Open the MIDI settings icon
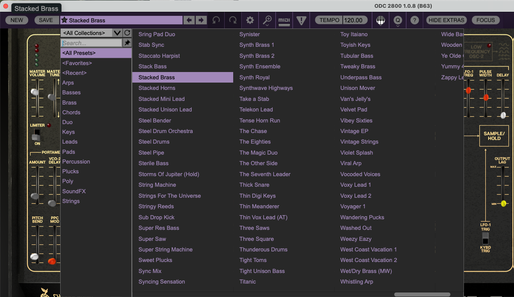 [284, 20]
